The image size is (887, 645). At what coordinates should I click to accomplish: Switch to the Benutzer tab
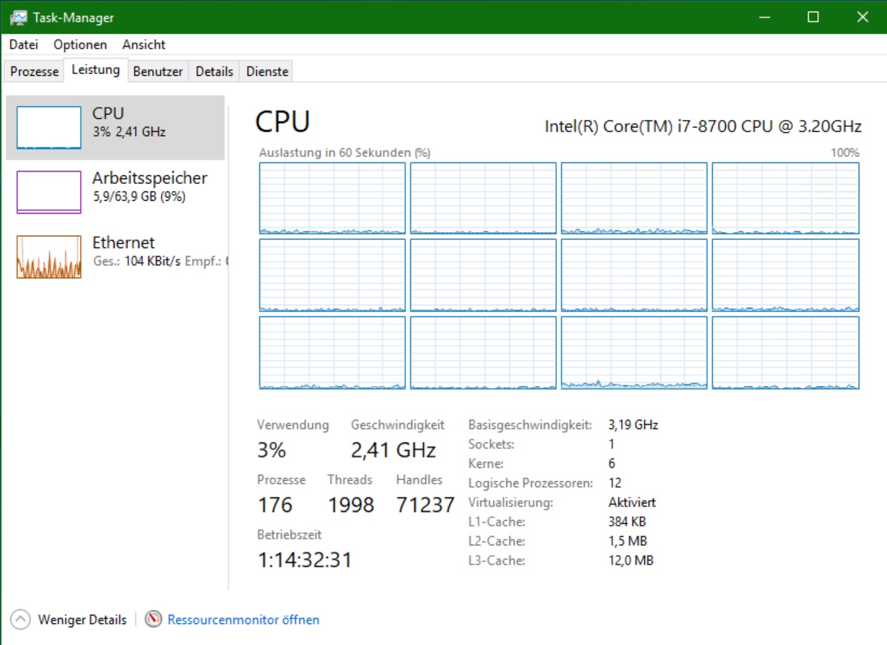tap(158, 71)
